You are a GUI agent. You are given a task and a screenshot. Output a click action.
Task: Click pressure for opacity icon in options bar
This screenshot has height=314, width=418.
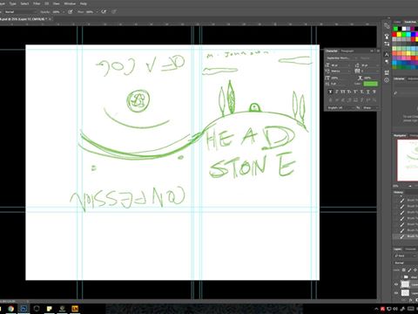[x=71, y=12]
